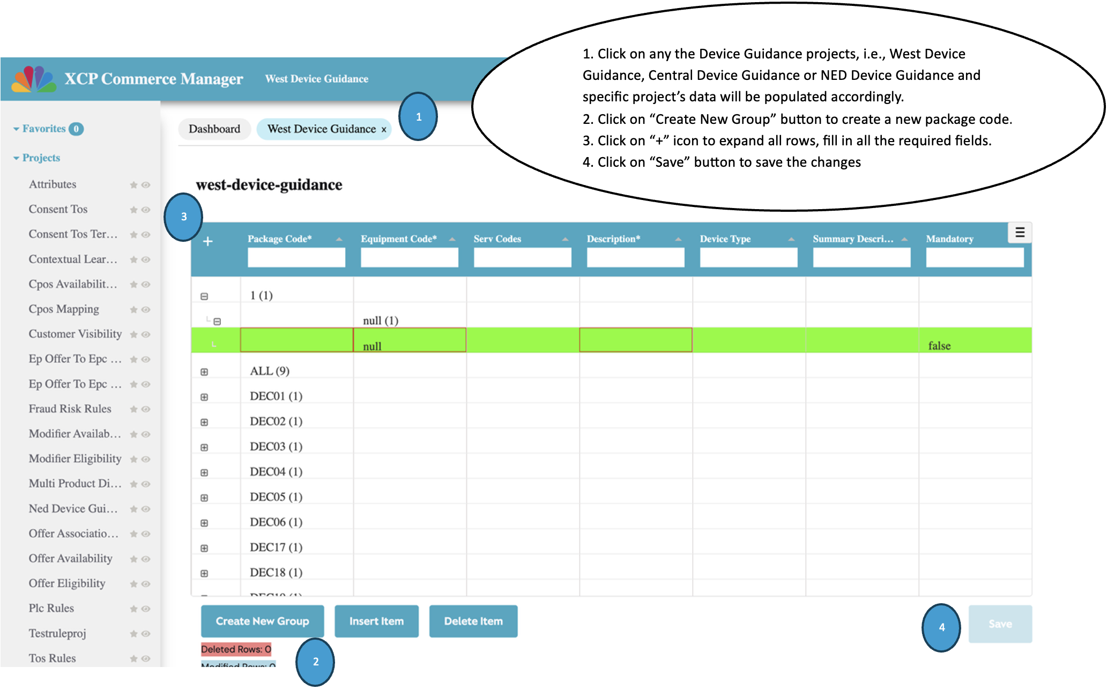The image size is (1107, 689).
Task: Toggle eye icon for Consent Tos
Action: click(145, 210)
